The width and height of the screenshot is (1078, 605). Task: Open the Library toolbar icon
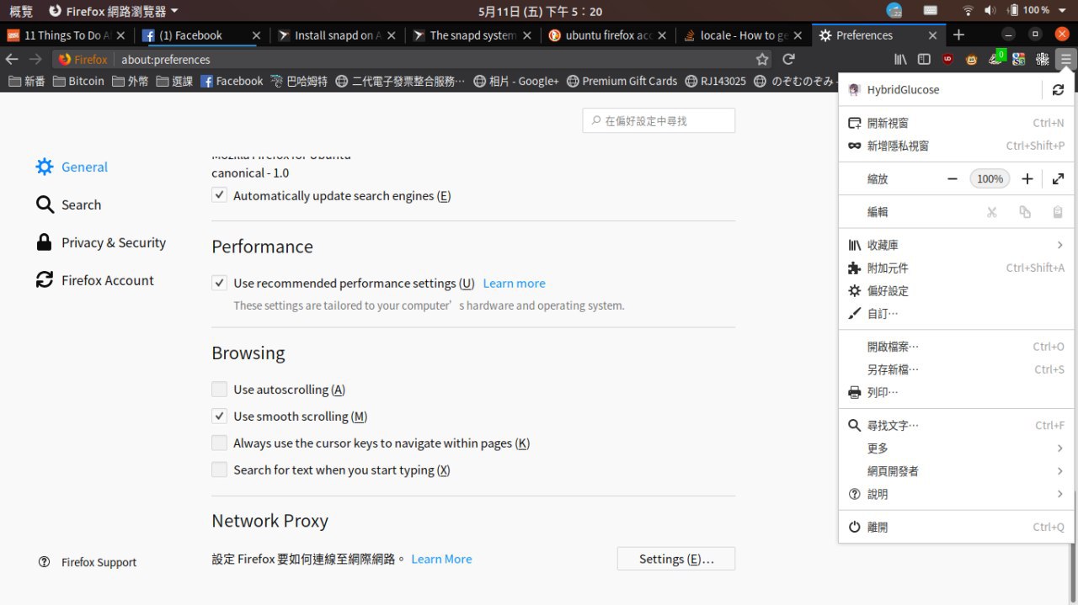900,60
